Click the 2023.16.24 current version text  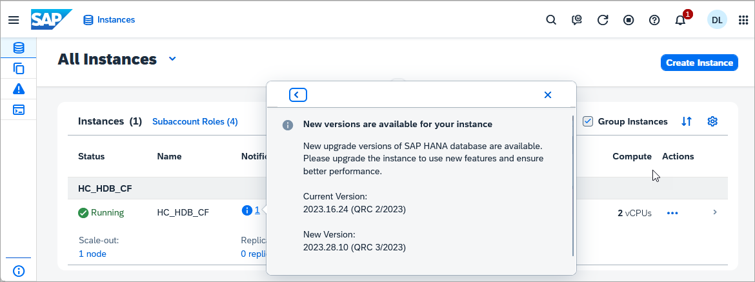click(354, 209)
